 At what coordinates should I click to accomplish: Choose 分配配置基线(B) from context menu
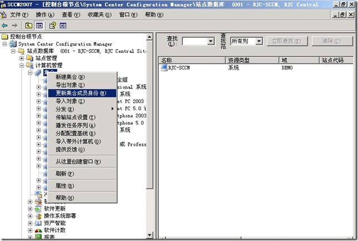pyautogui.click(x=82, y=134)
